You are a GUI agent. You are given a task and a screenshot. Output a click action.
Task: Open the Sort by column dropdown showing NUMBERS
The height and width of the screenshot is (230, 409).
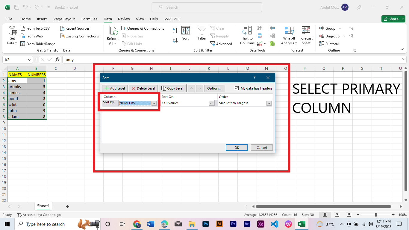click(154, 103)
